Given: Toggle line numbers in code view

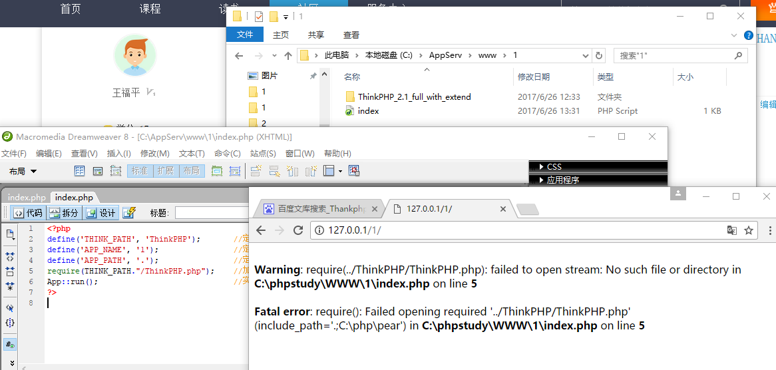Looking at the screenshot, I should pos(10,344).
